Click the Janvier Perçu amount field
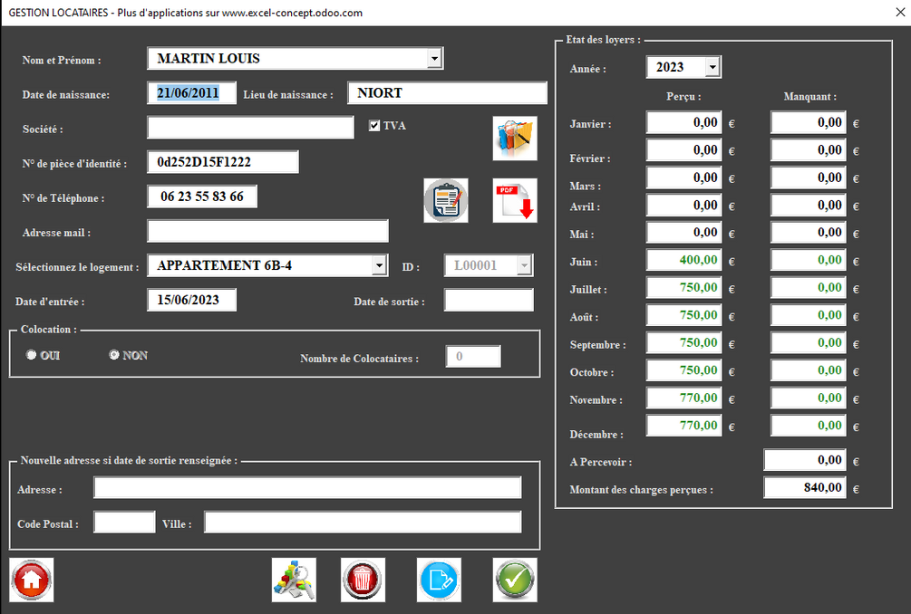The height and width of the screenshot is (614, 911). [683, 122]
